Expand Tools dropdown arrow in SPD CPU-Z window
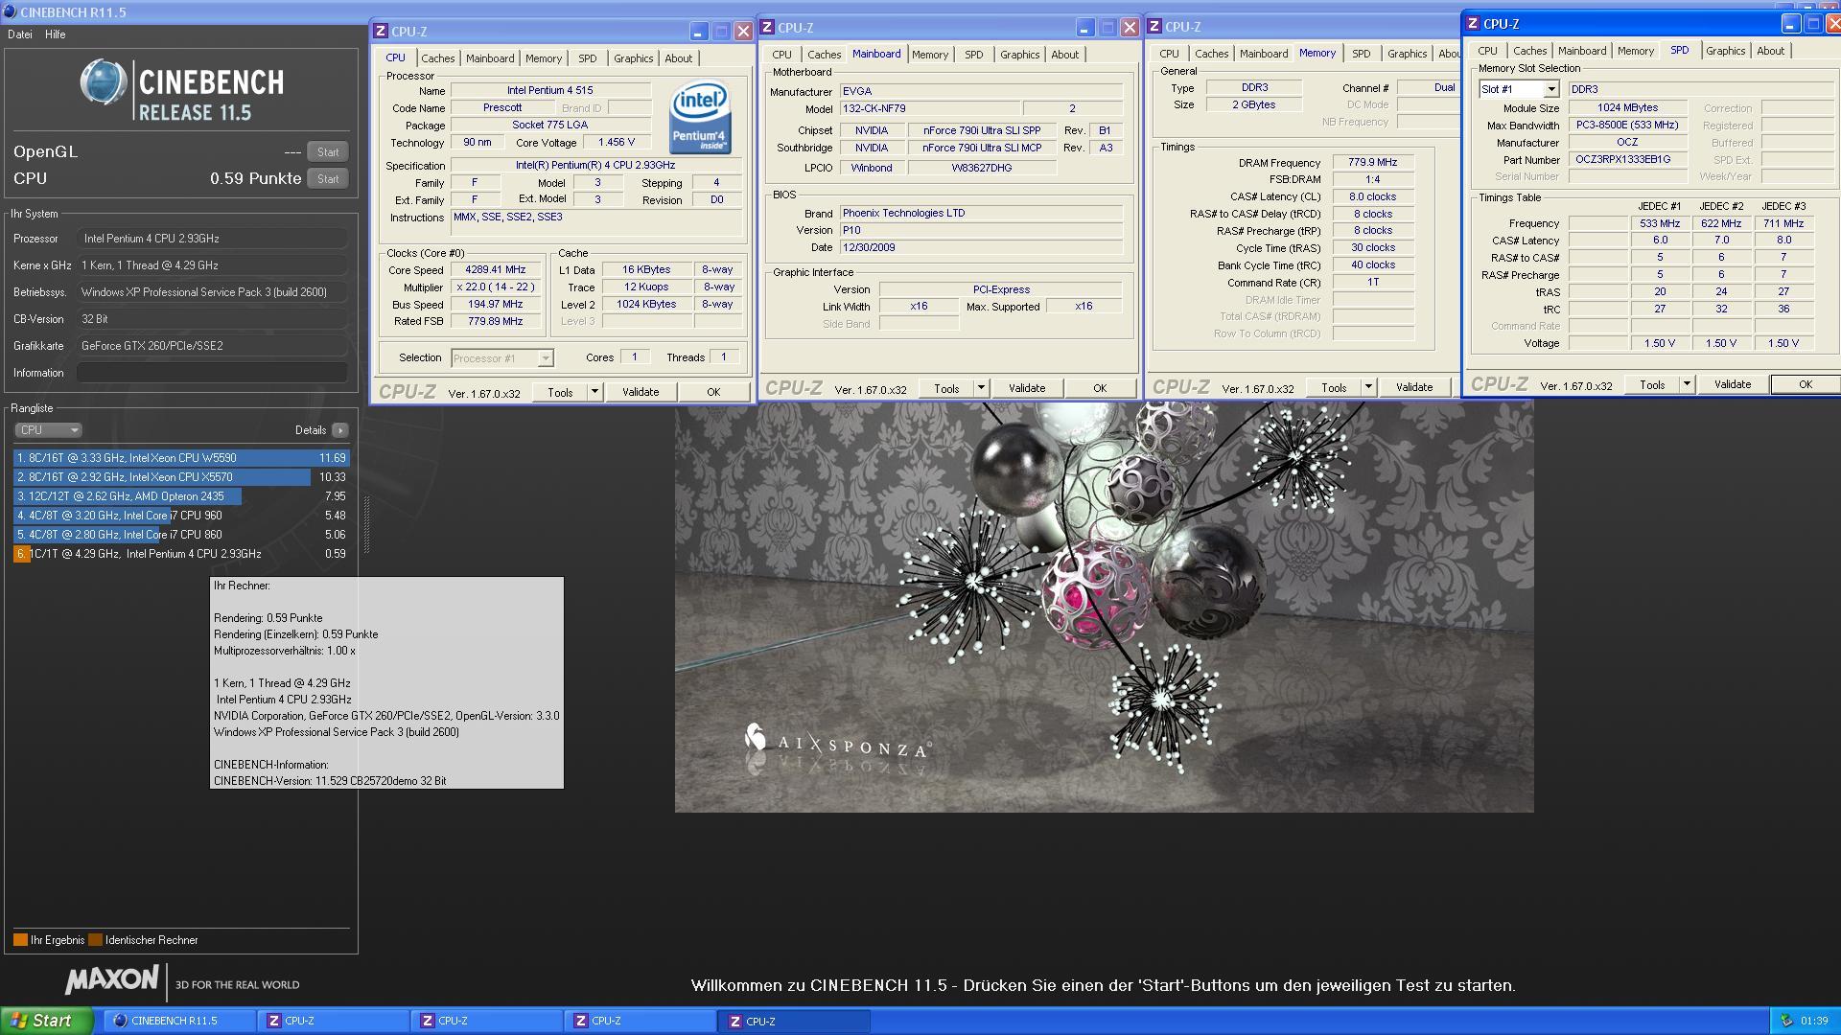Viewport: 1841px width, 1035px height. pyautogui.click(x=1687, y=384)
